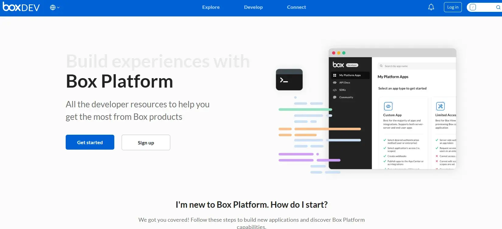Click 'My Platform Apps' title in illustration
The width and height of the screenshot is (502, 229).
pyautogui.click(x=393, y=77)
